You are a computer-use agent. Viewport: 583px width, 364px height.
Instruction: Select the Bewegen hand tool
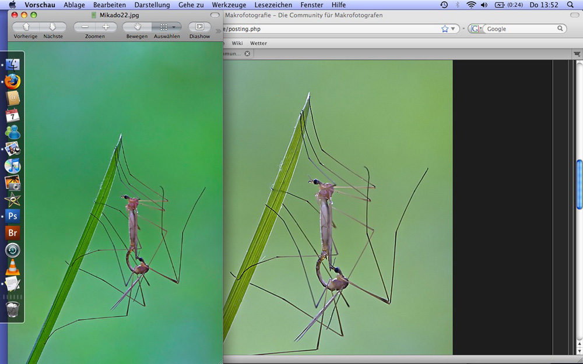(x=137, y=27)
